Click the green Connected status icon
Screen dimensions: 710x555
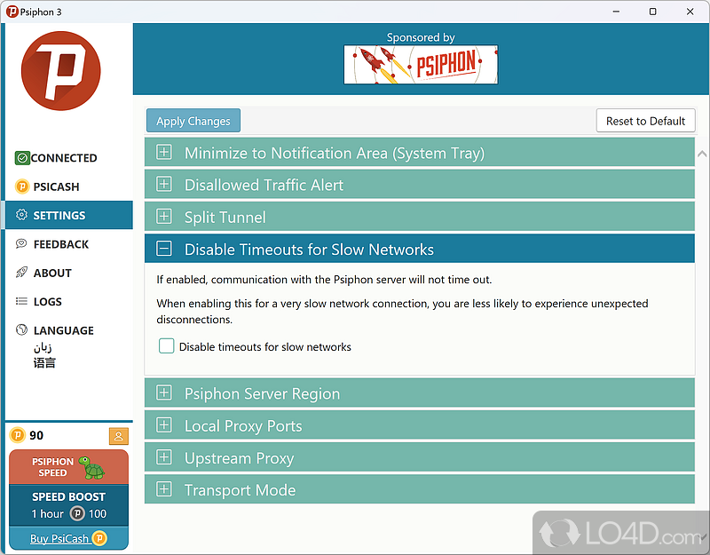pos(22,158)
